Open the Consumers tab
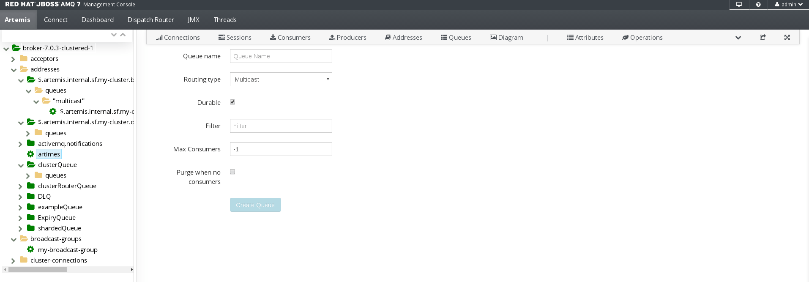Viewport: 809px width, 282px height. 290,37
